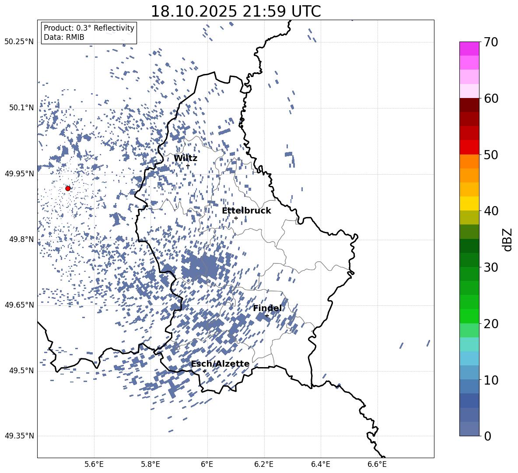The width and height of the screenshot is (518, 473).
Task: Click the title timestamp 18.10.2025 21:59 UTC
Action: [x=236, y=11]
